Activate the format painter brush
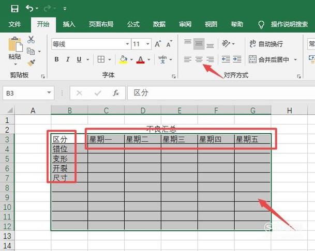 click(x=32, y=63)
